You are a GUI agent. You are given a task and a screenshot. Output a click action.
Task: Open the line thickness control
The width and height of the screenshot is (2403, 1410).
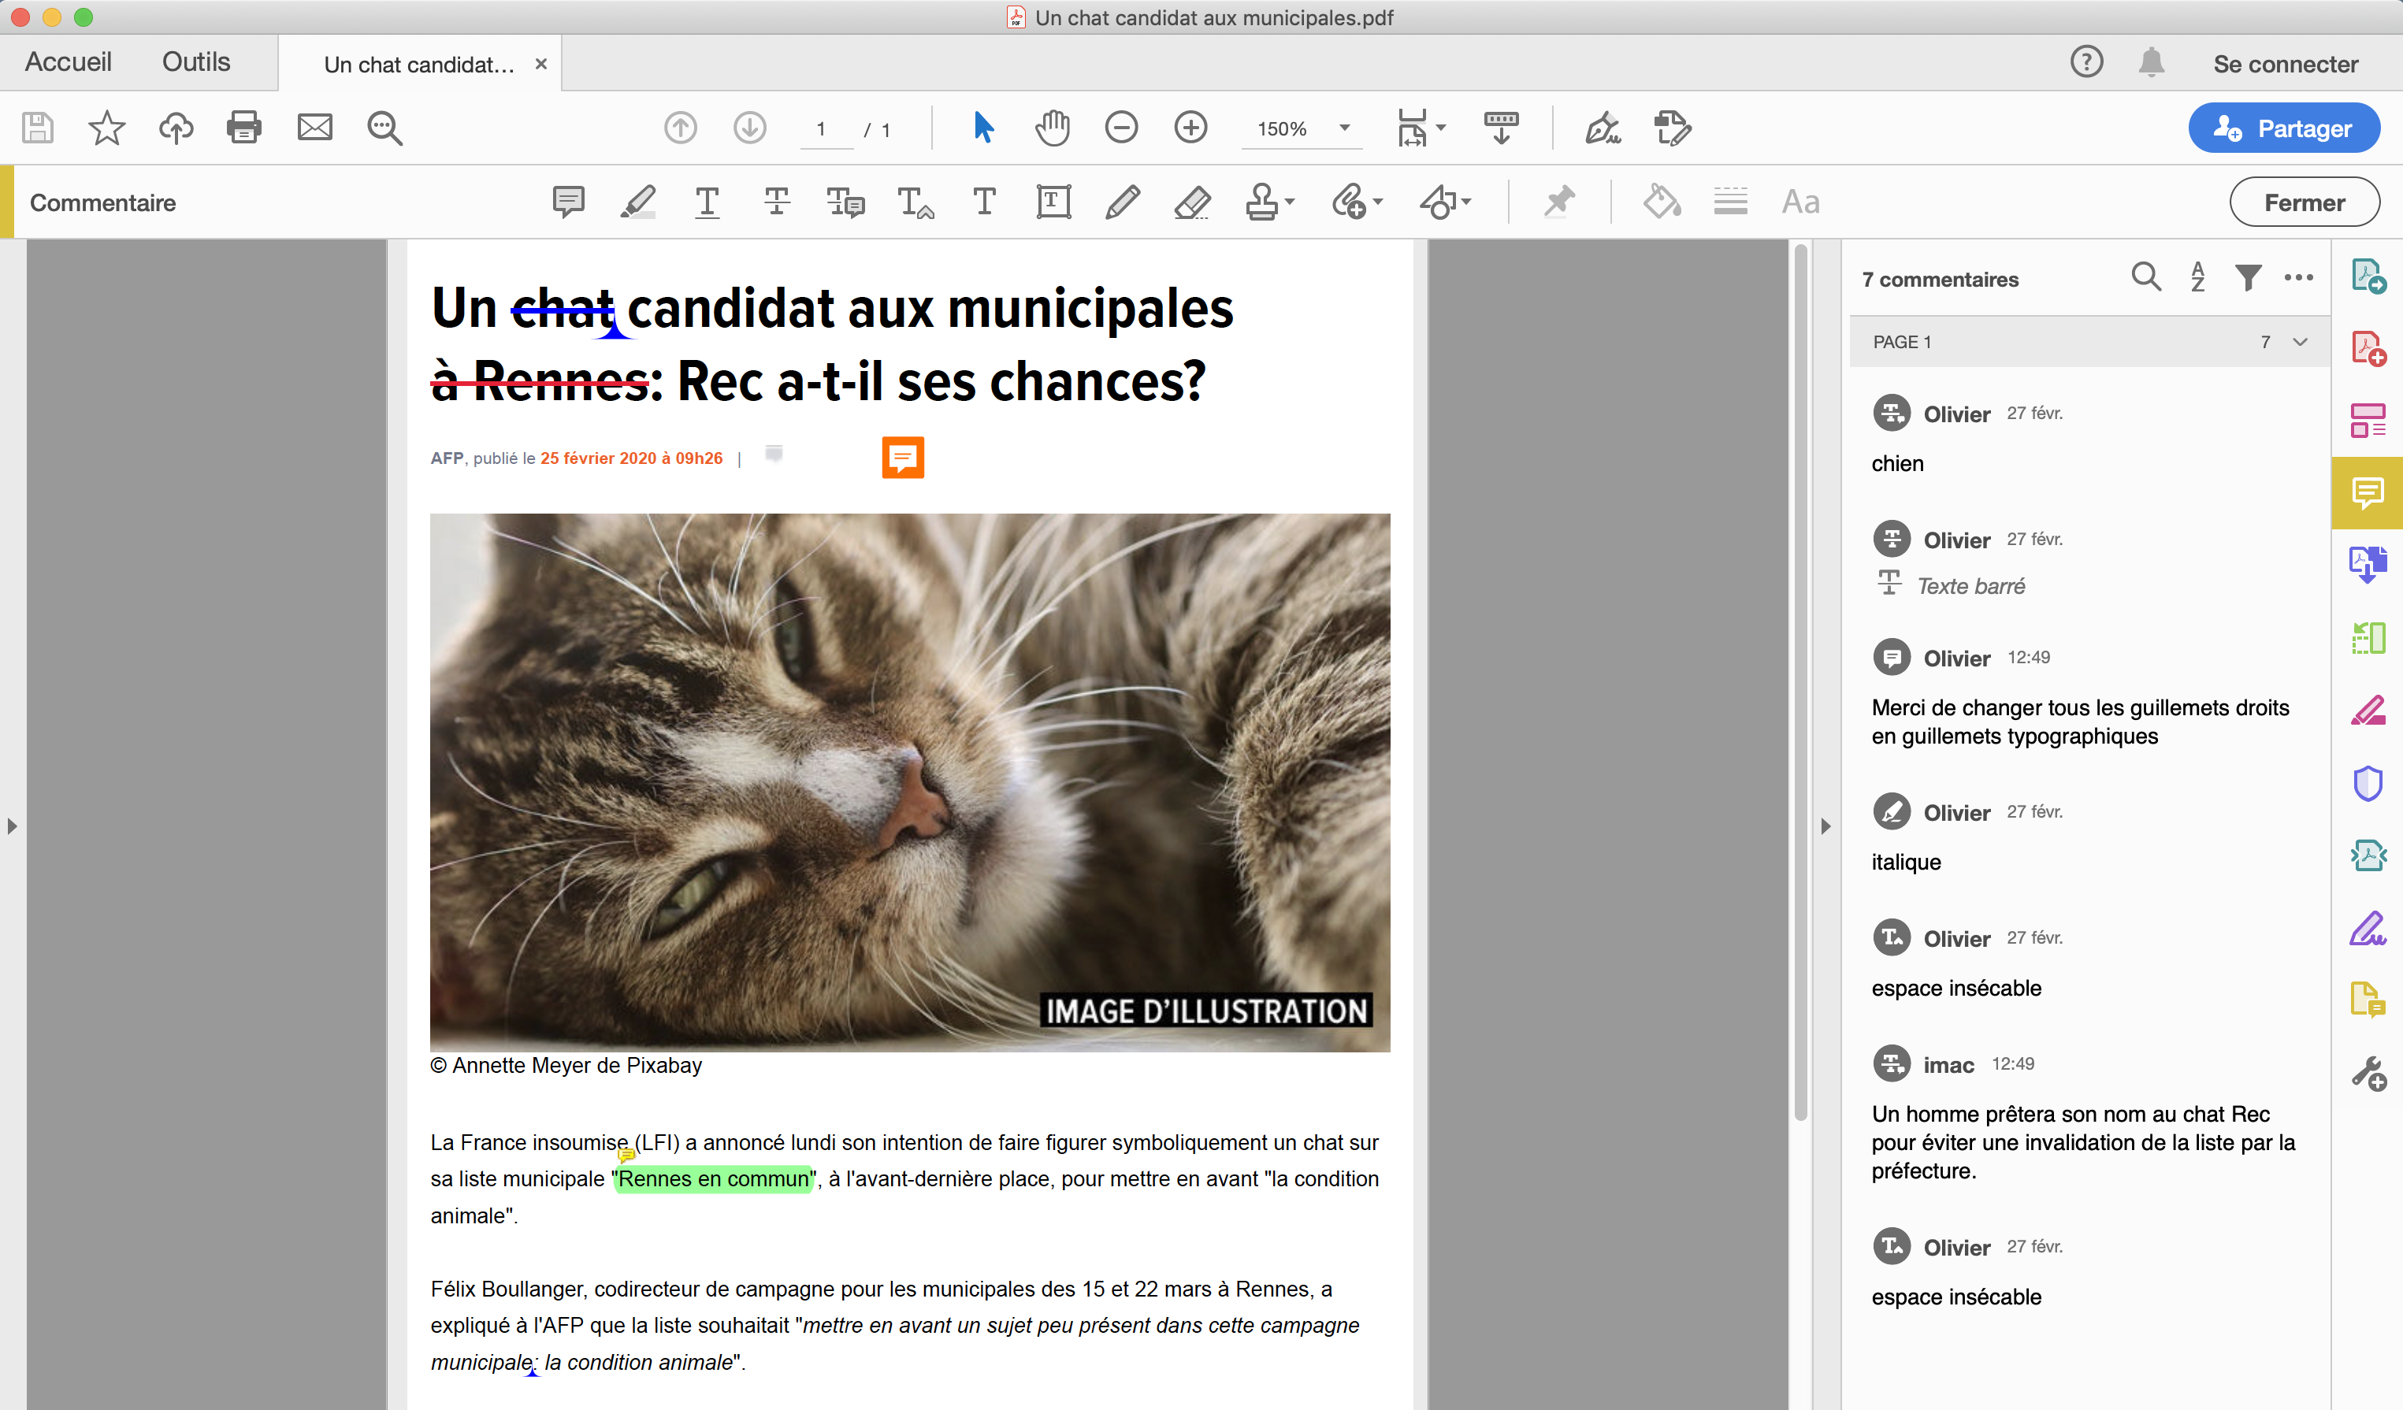pyautogui.click(x=1730, y=202)
